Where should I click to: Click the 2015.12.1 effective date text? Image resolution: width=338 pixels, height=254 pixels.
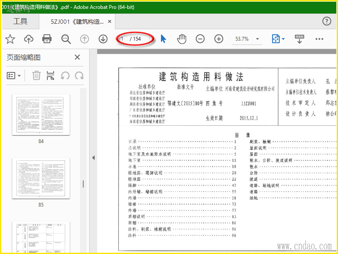click(248, 118)
